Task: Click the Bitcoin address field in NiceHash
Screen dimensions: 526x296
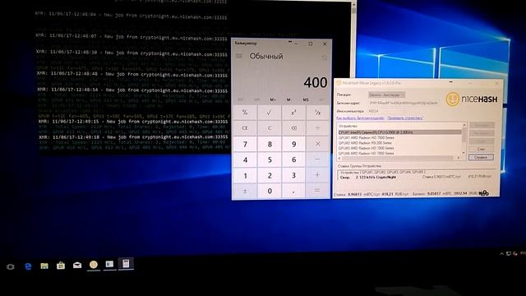Action: 404,103
